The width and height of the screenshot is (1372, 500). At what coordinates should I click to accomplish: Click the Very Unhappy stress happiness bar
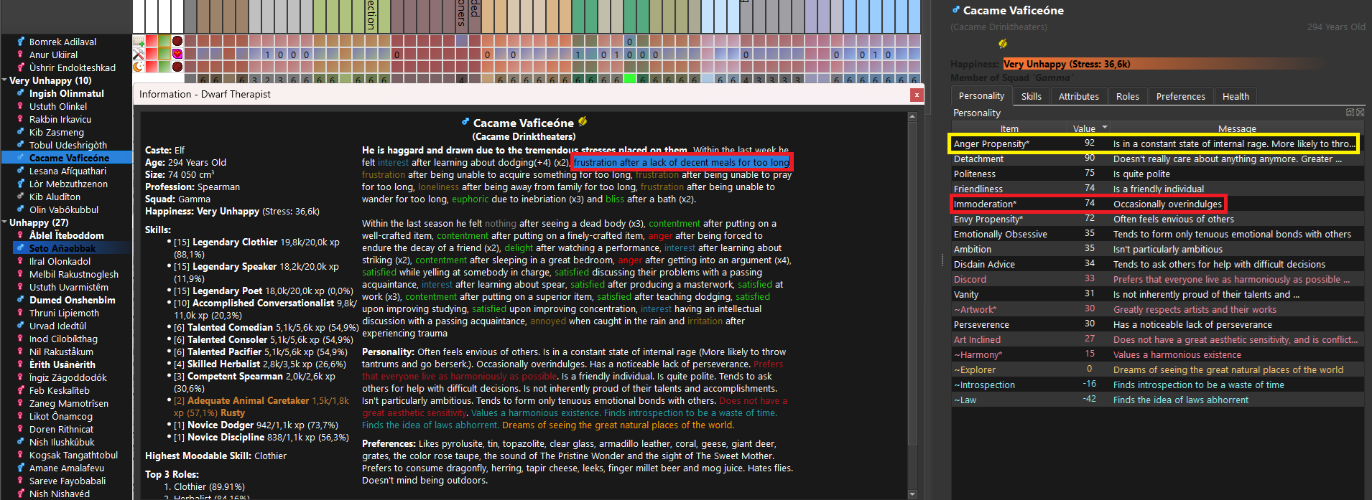1164,64
